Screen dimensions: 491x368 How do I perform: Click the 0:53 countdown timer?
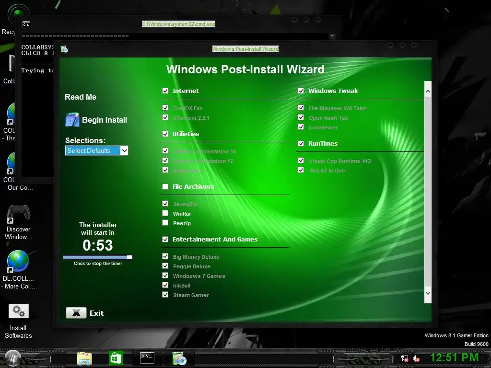pyautogui.click(x=98, y=245)
